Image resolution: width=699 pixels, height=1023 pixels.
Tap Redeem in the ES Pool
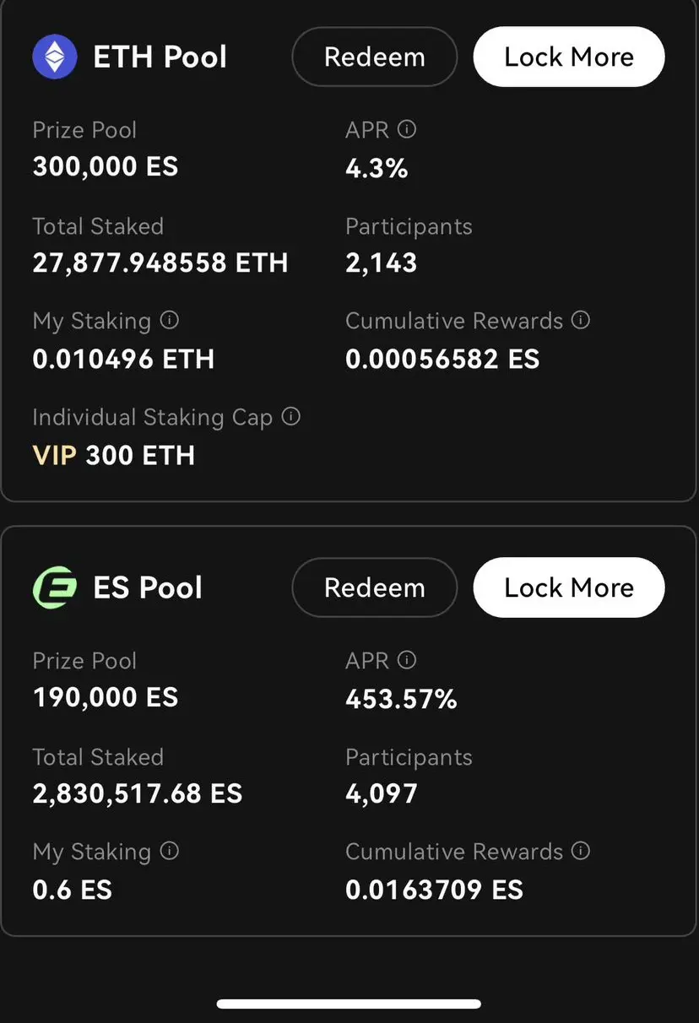[375, 587]
